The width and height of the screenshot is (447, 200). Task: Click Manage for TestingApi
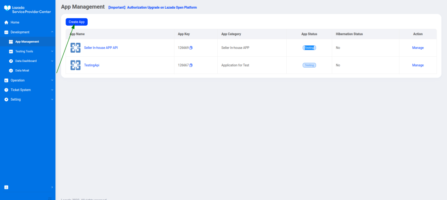coord(418,65)
